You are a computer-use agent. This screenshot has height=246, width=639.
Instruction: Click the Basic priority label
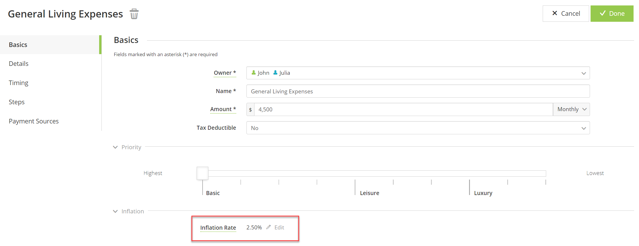coord(213,193)
